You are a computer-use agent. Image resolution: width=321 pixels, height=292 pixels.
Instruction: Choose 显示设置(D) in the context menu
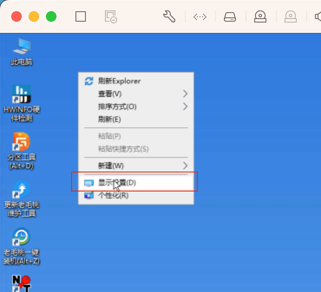(x=136, y=182)
